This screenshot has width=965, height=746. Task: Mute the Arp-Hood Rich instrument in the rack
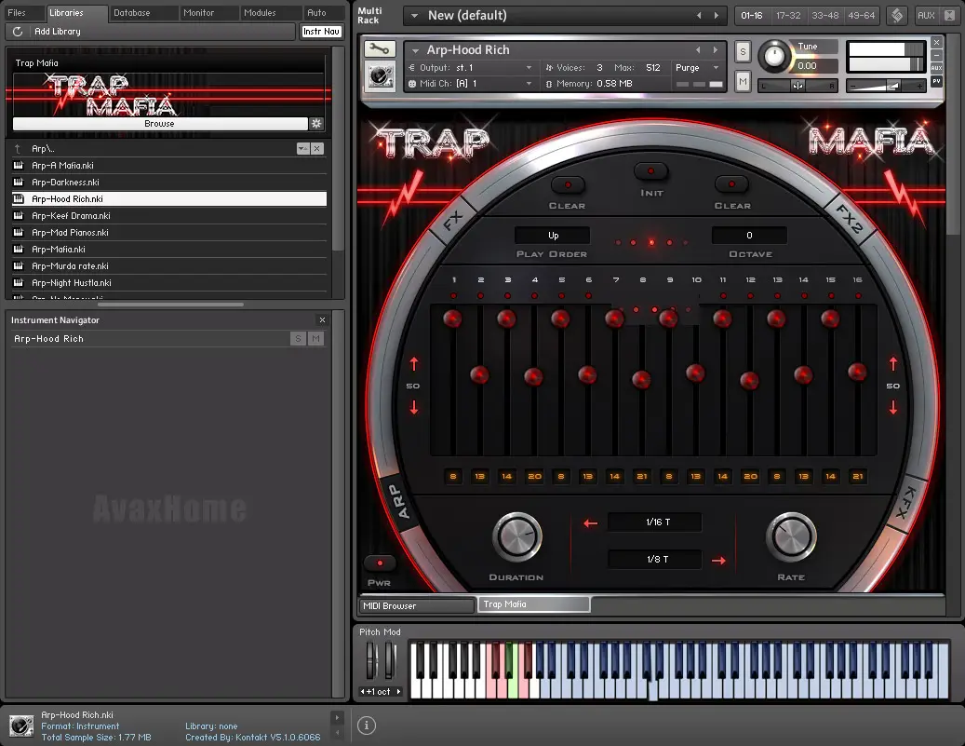coord(743,81)
